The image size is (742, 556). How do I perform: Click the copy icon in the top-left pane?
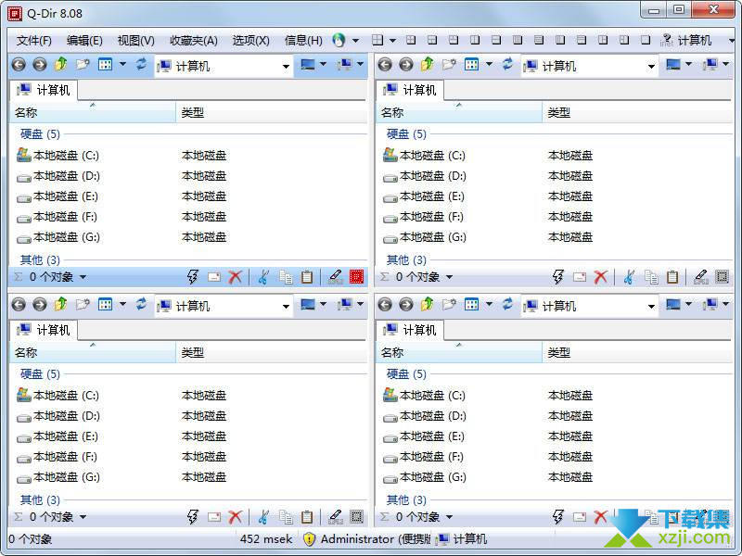[x=286, y=277]
